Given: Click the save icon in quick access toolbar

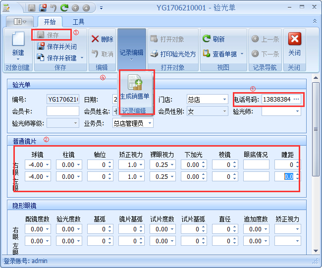Looking at the screenshot, I should [x=32, y=8].
